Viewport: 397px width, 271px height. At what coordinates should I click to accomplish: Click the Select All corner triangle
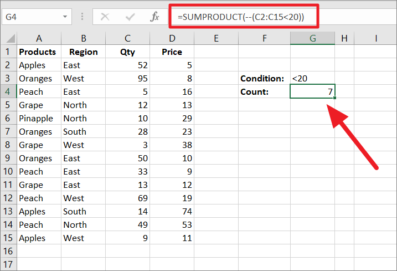11,39
